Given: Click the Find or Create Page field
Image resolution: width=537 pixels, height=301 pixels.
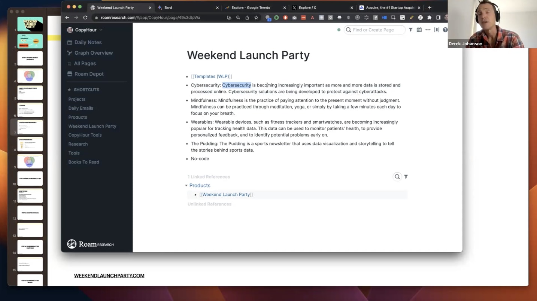Looking at the screenshot, I should (374, 30).
